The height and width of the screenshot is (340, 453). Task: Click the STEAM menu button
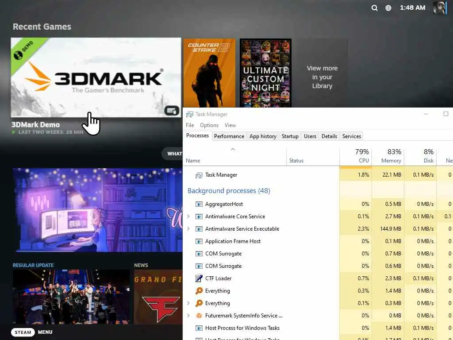23,332
